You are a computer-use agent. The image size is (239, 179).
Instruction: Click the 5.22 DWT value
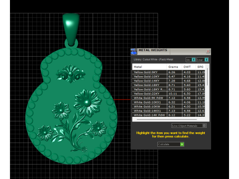coord(187,115)
